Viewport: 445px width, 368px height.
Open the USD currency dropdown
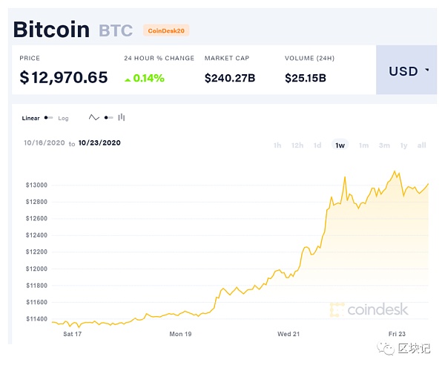pyautogui.click(x=408, y=71)
